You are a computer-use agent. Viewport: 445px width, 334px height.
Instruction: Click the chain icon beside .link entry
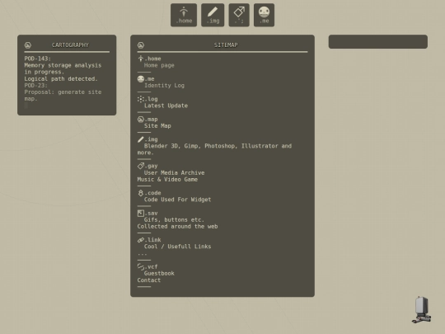click(141, 240)
